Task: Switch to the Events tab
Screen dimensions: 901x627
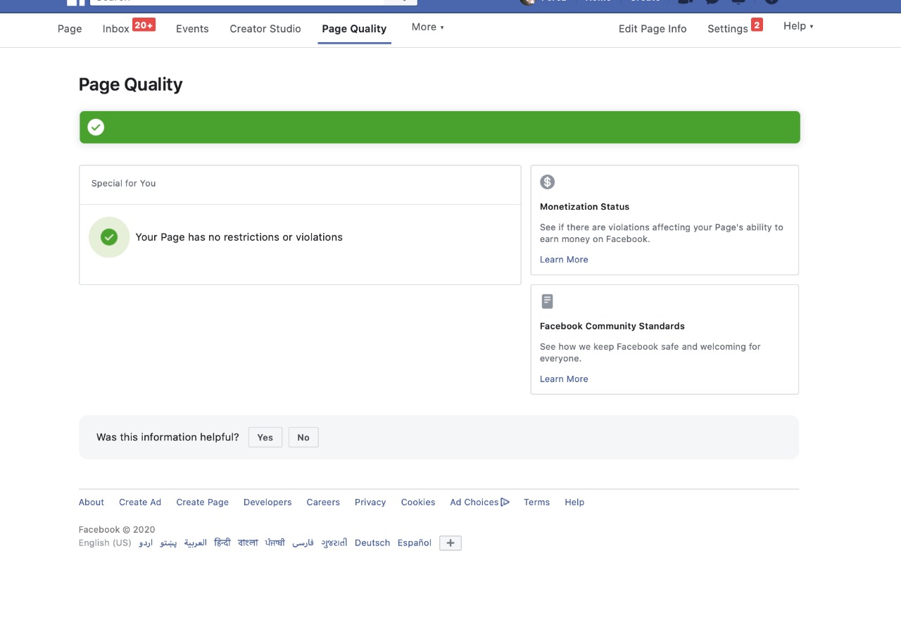Action: coord(192,29)
